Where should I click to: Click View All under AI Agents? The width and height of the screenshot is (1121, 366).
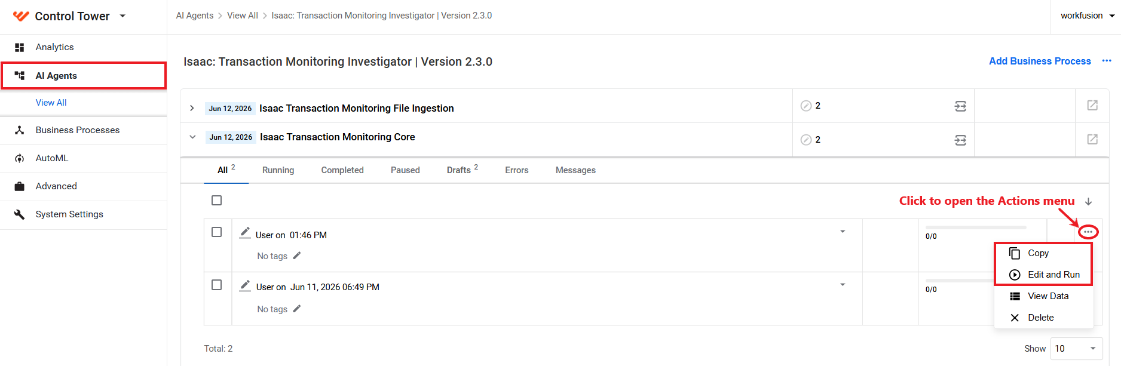click(x=51, y=103)
